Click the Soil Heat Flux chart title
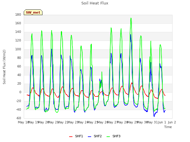 [x=95, y=3]
